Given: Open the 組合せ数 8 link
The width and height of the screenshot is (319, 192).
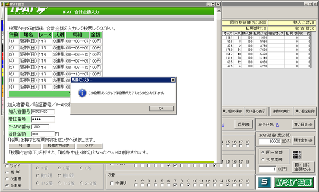Looking at the screenshot, I should click(x=278, y=125).
